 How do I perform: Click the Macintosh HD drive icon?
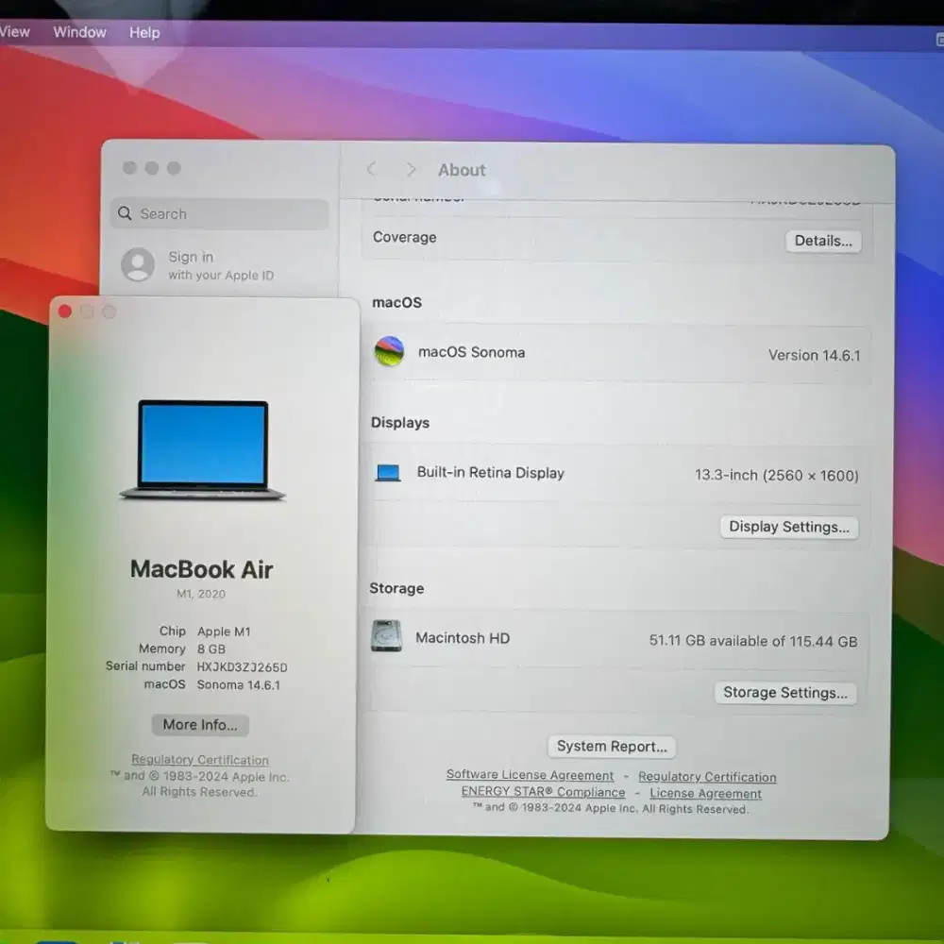click(386, 636)
